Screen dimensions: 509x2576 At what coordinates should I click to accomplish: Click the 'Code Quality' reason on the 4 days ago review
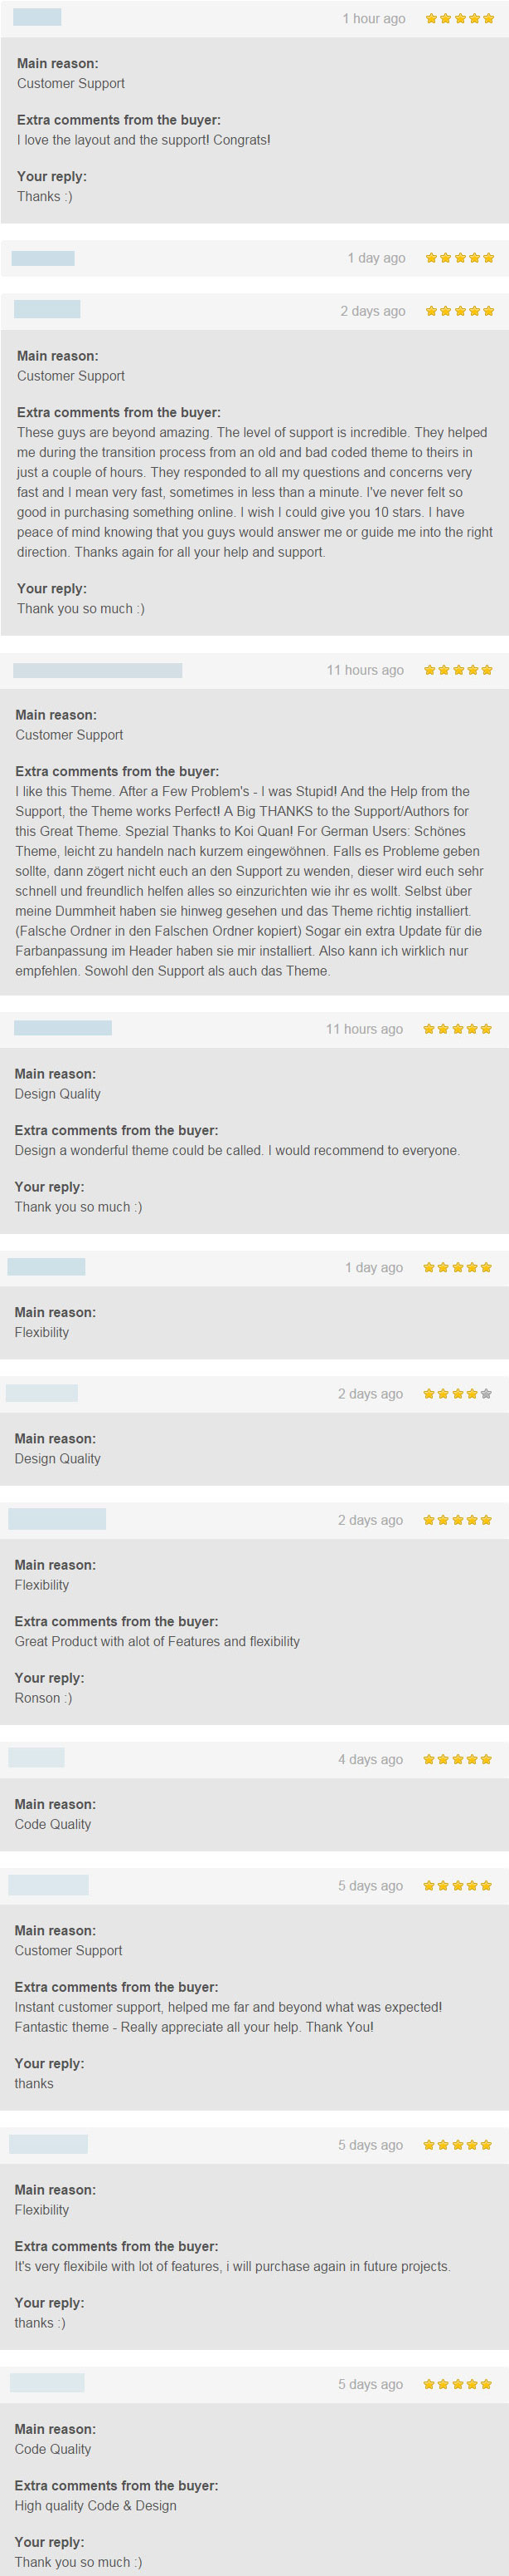click(53, 1824)
